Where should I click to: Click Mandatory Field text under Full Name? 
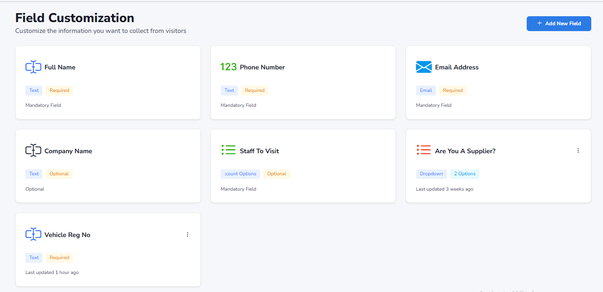coord(43,105)
